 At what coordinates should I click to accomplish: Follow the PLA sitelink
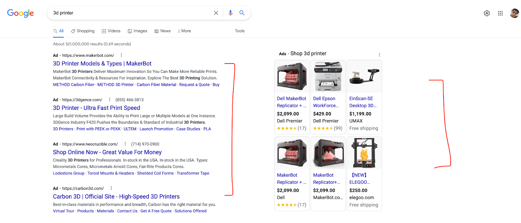207,129
